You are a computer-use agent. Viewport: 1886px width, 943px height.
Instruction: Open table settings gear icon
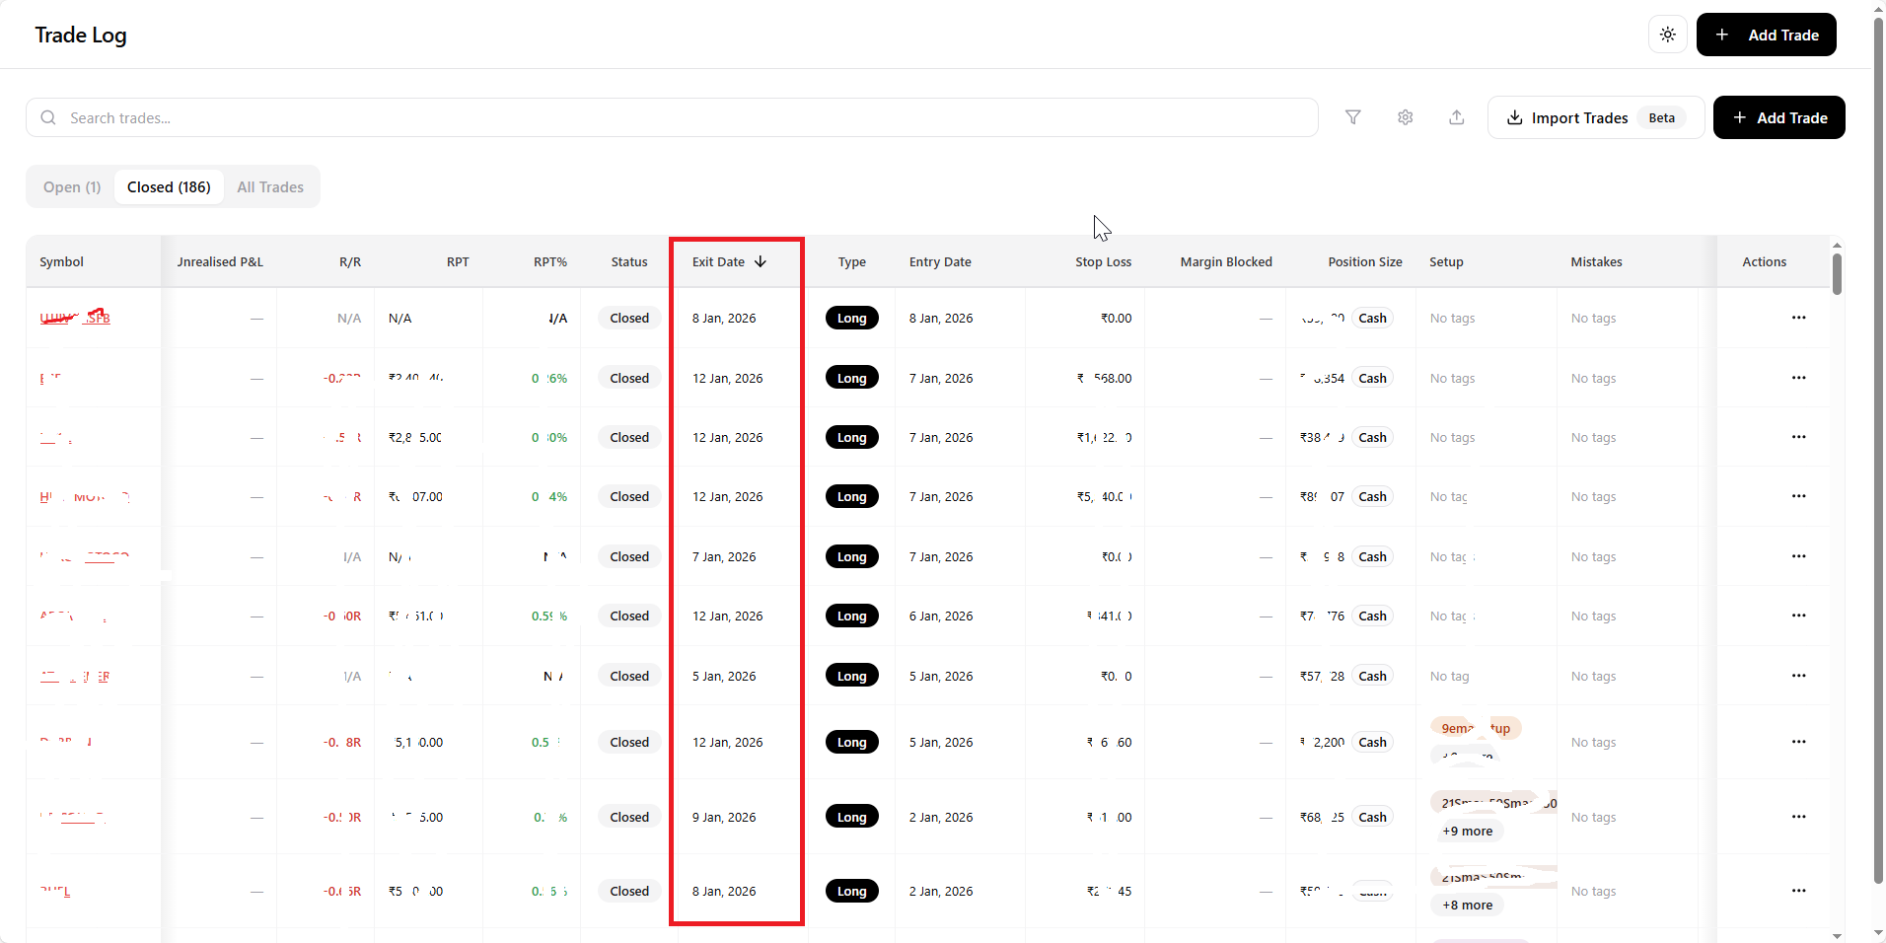1406,117
